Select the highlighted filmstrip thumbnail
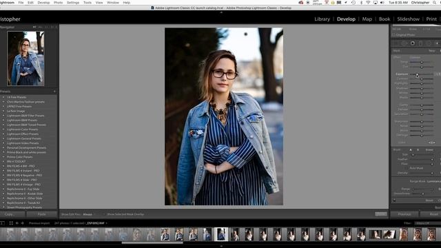The image size is (441, 248). point(221,234)
